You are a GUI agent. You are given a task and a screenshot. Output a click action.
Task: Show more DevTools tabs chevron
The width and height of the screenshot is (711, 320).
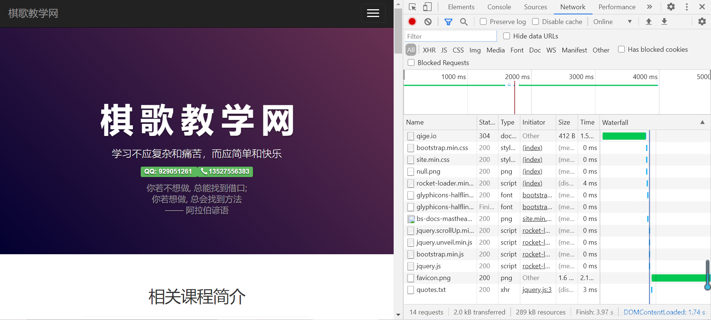(649, 7)
